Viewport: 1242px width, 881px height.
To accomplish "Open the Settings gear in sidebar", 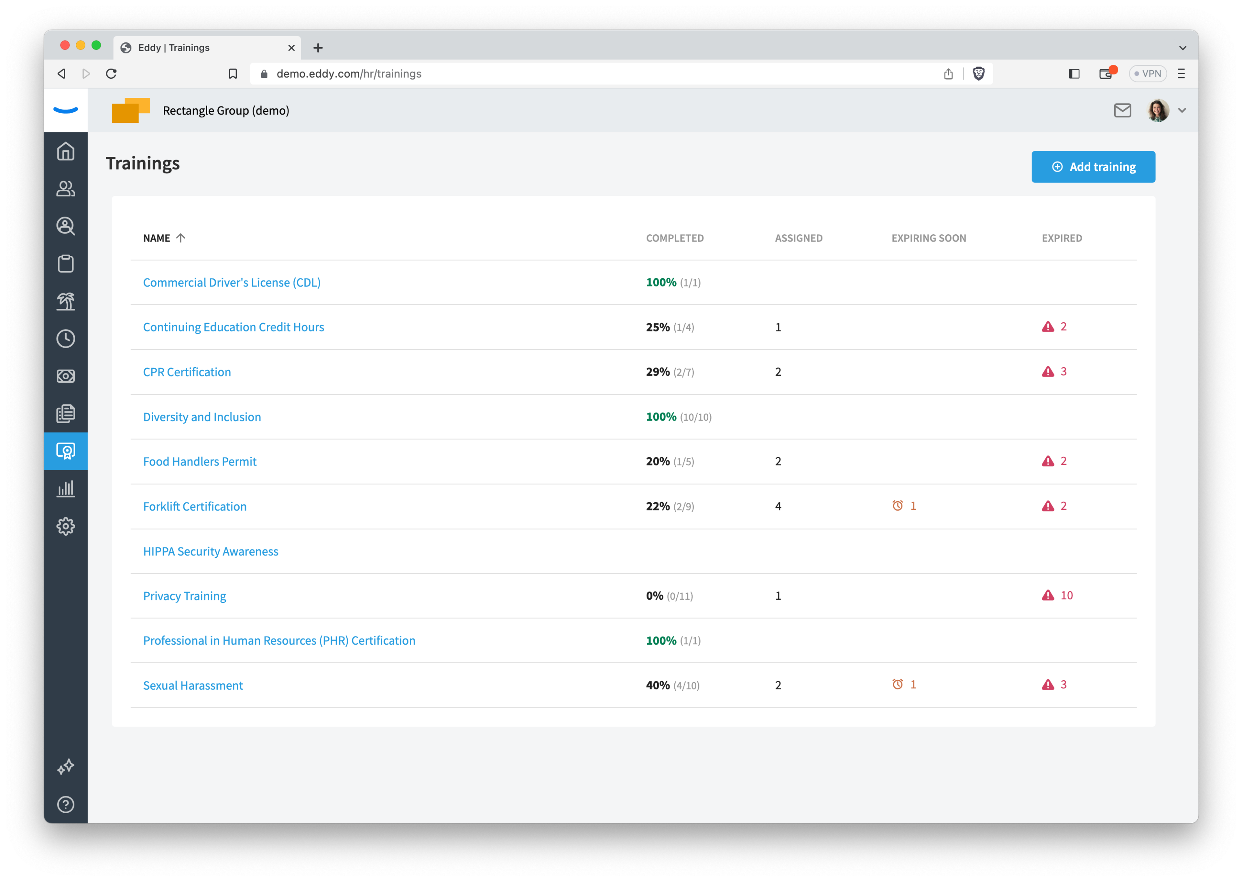I will click(x=66, y=526).
